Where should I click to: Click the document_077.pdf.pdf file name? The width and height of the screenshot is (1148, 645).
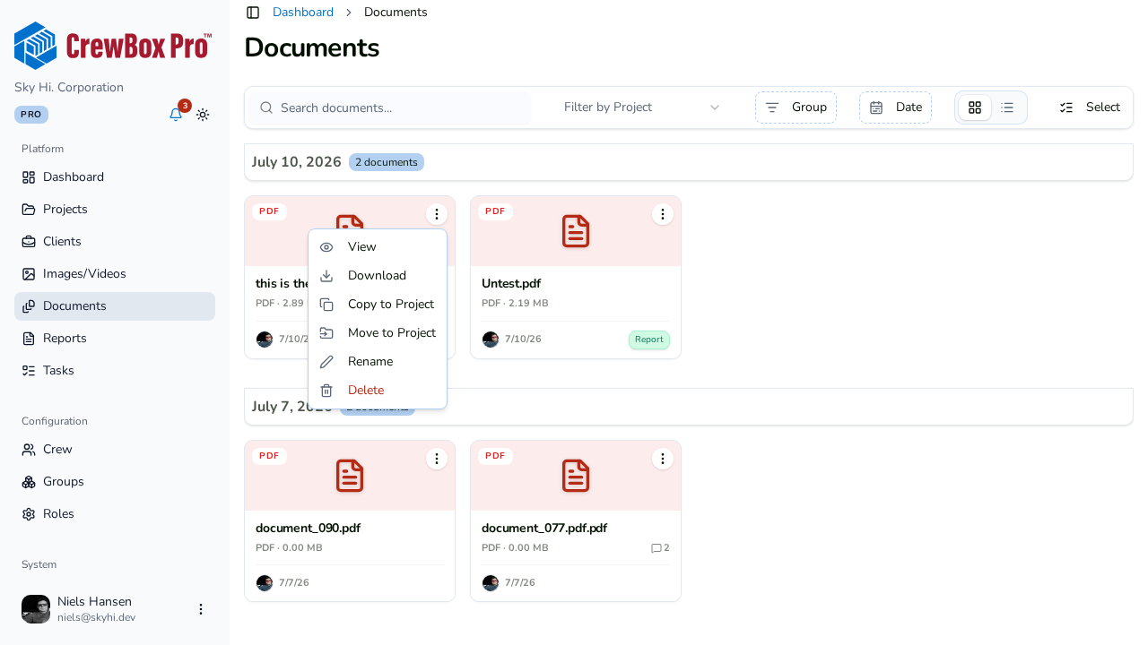544,529
